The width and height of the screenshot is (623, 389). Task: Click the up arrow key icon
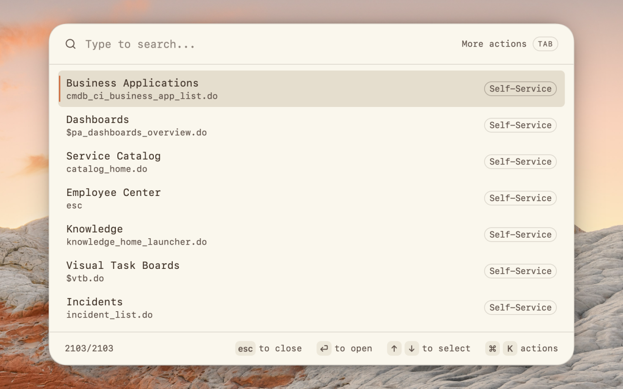pos(394,349)
